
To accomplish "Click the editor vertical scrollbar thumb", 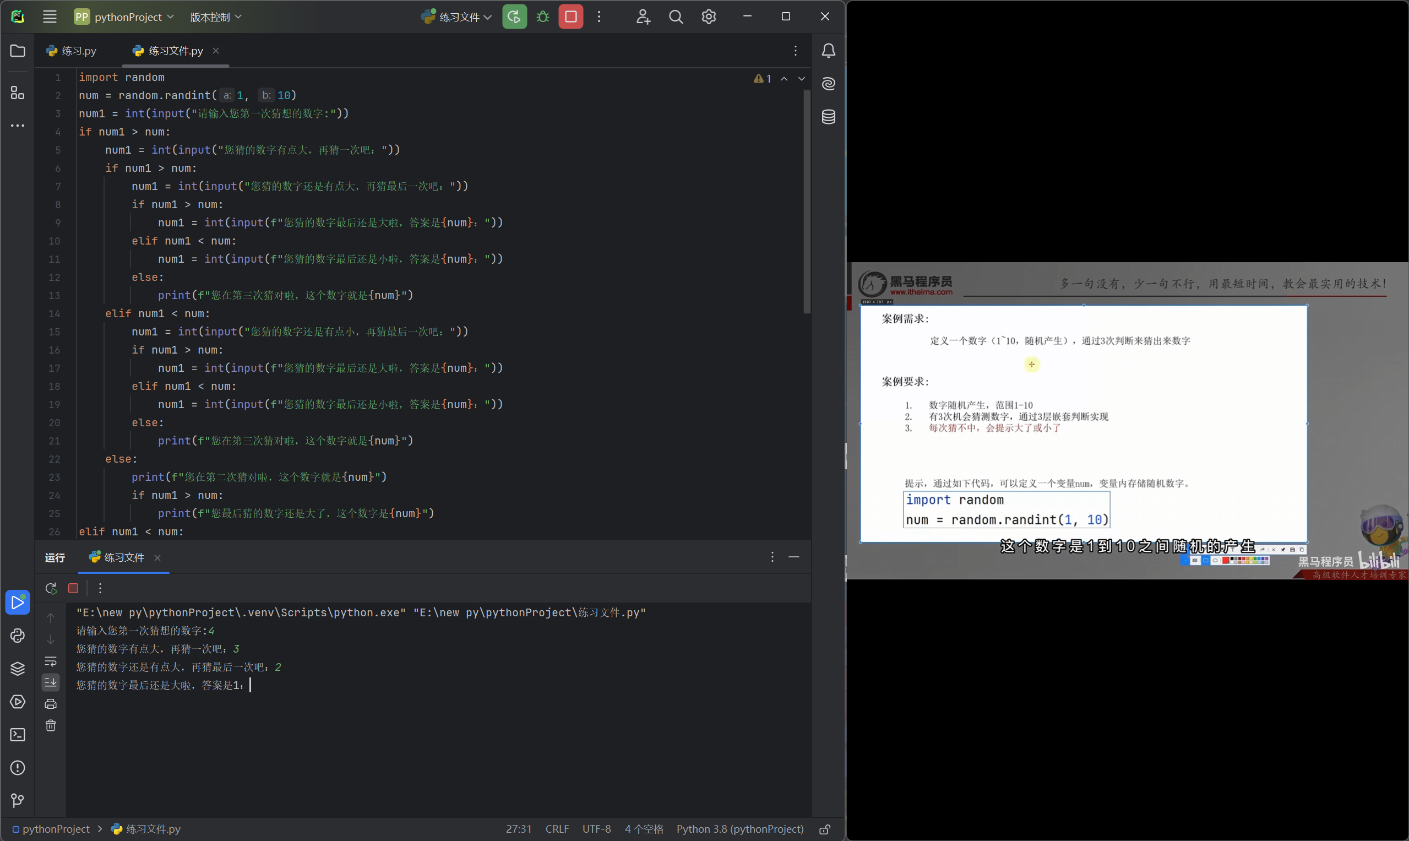I will [x=807, y=201].
